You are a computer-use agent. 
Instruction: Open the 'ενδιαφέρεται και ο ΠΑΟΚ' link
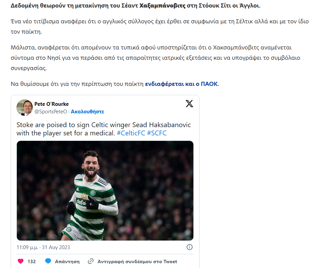182,84
